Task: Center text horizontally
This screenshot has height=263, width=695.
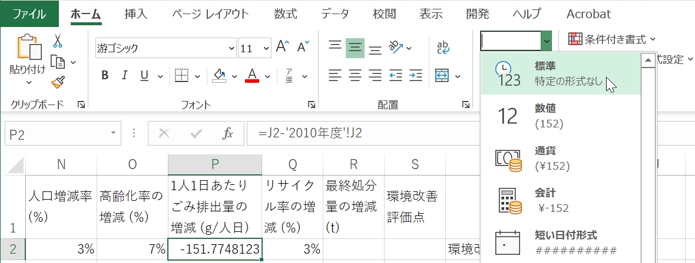Action: [x=355, y=76]
